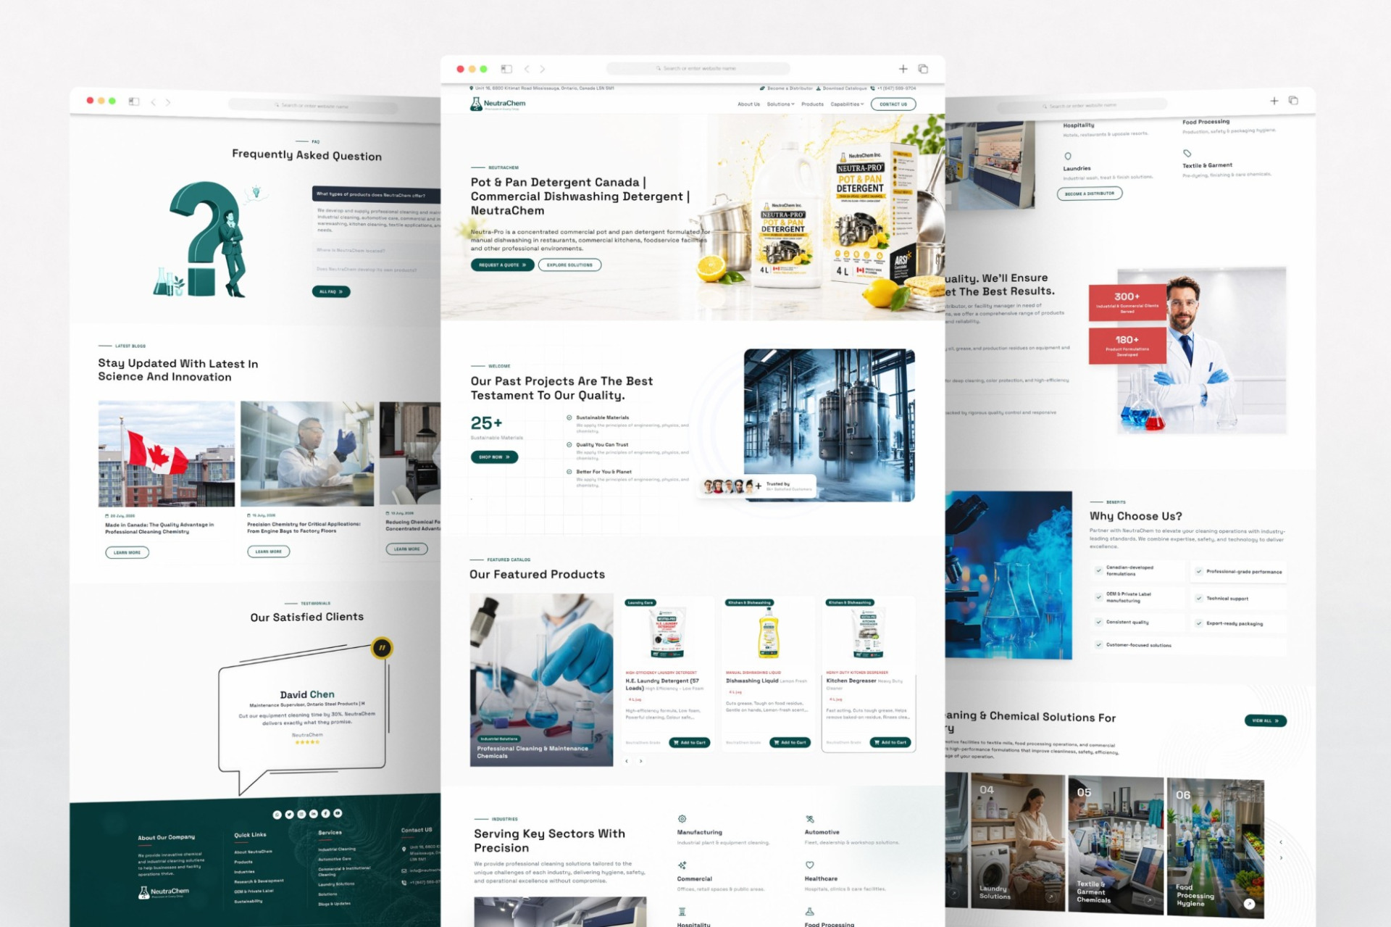This screenshot has width=1391, height=927.
Task: Click Food Processing flask icon in center page
Action: 809,912
